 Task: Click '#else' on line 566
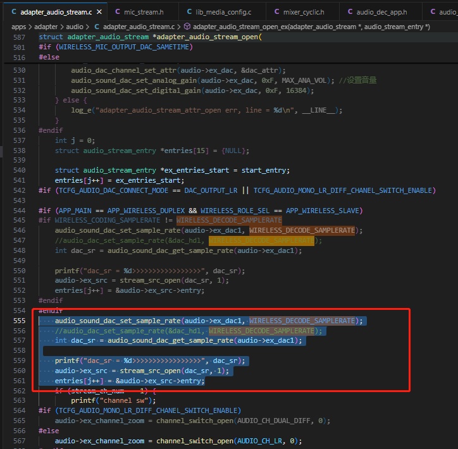click(x=49, y=431)
